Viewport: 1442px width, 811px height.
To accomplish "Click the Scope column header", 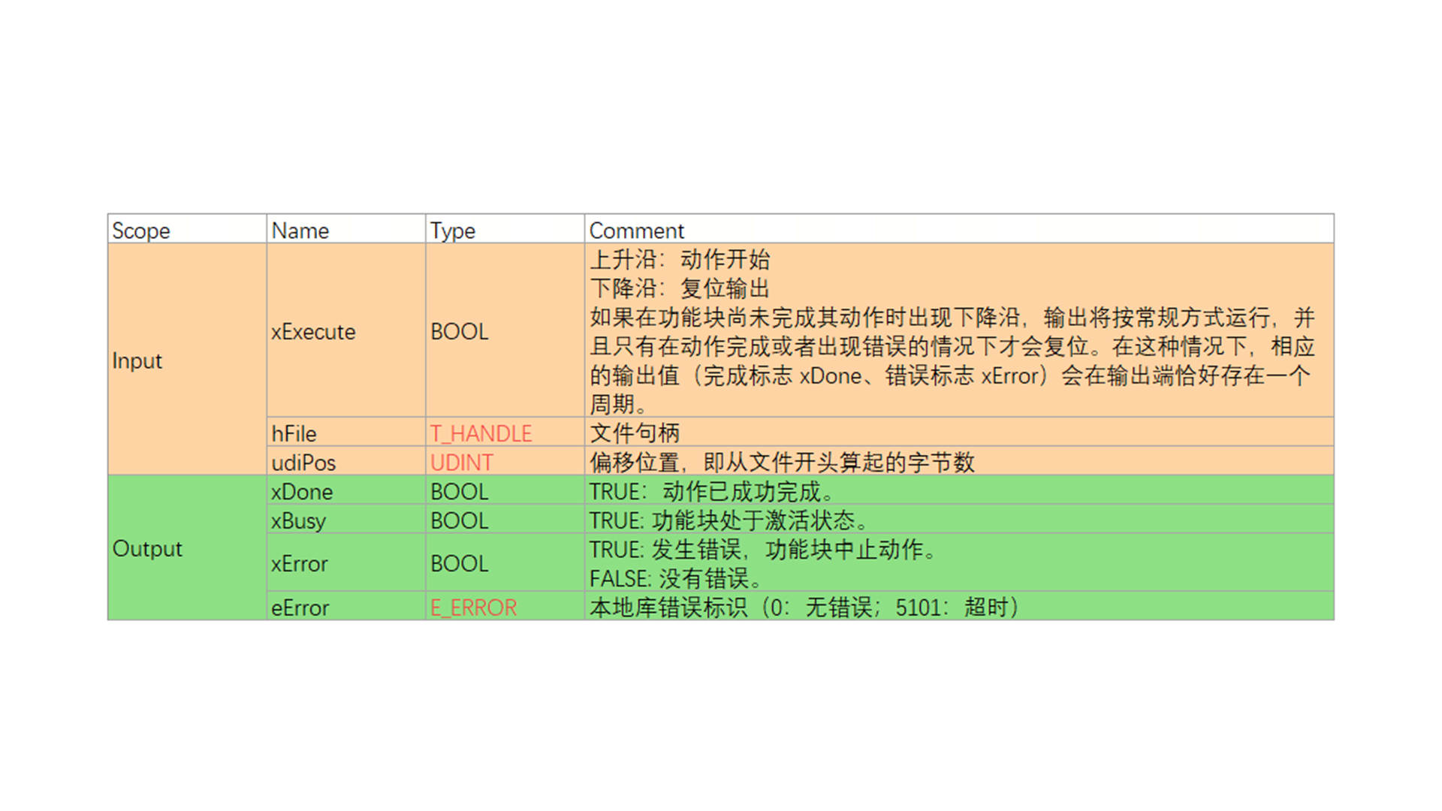I will coord(141,231).
